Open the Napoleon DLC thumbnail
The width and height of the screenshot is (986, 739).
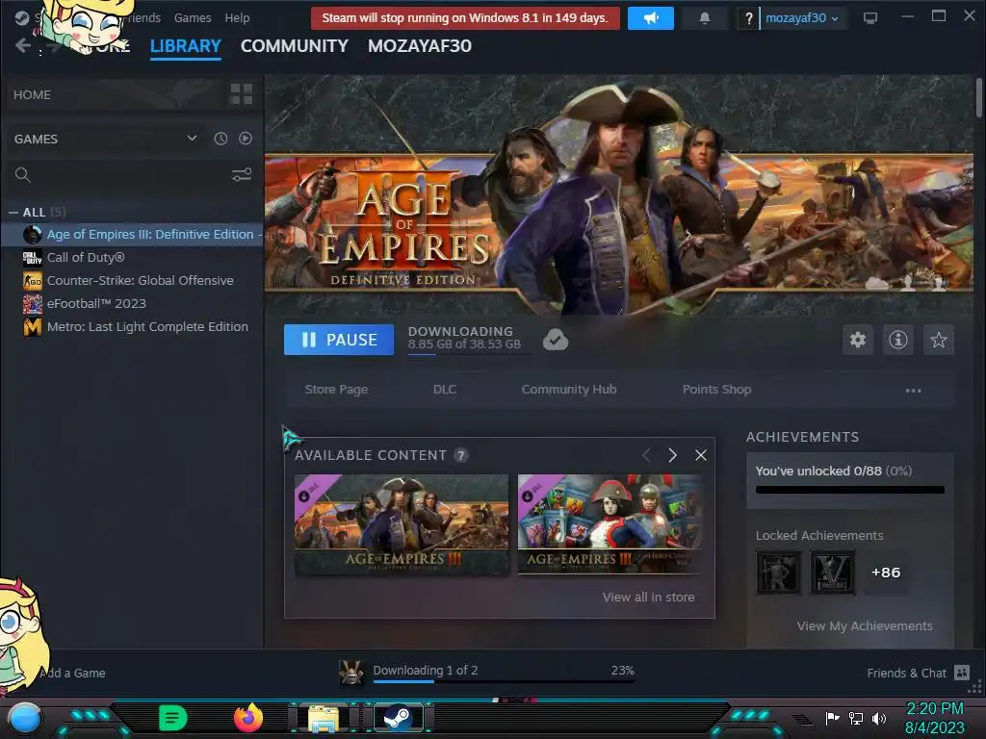tap(610, 524)
